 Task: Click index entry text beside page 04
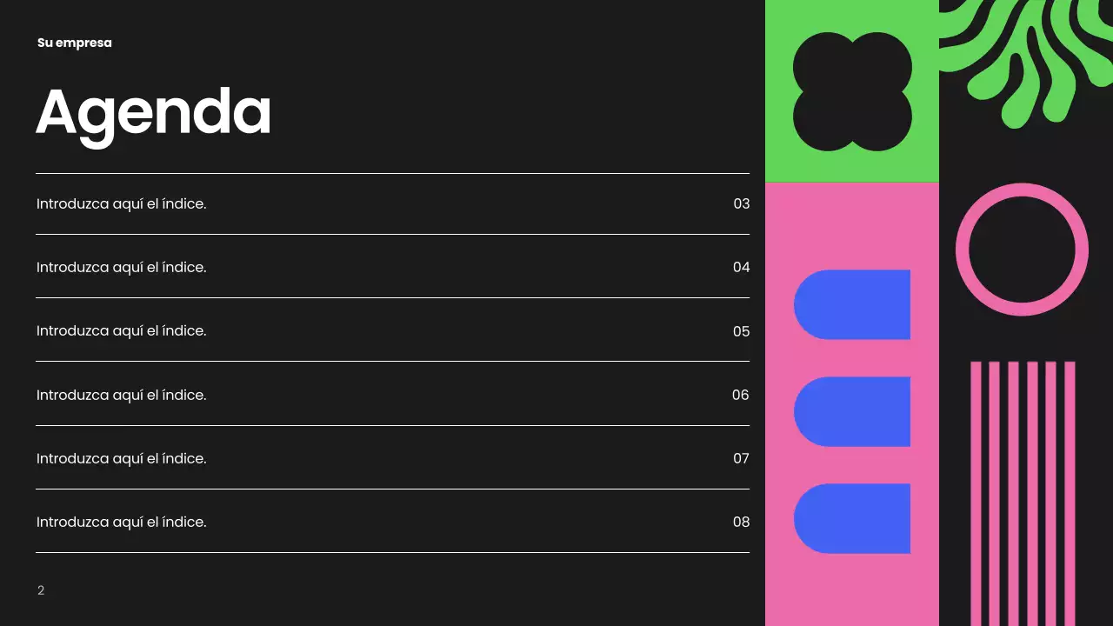(x=122, y=268)
